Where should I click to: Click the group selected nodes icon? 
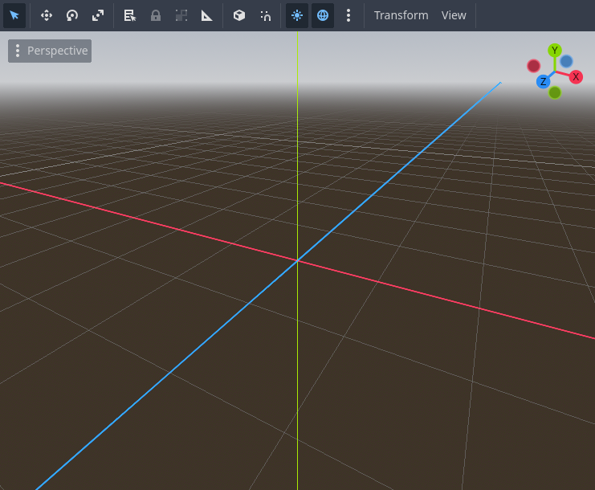tap(181, 15)
